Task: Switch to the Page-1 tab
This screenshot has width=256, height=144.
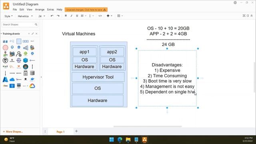Action: coord(60,132)
